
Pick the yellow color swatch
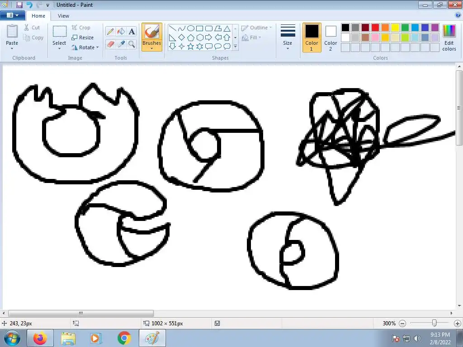tap(395, 28)
